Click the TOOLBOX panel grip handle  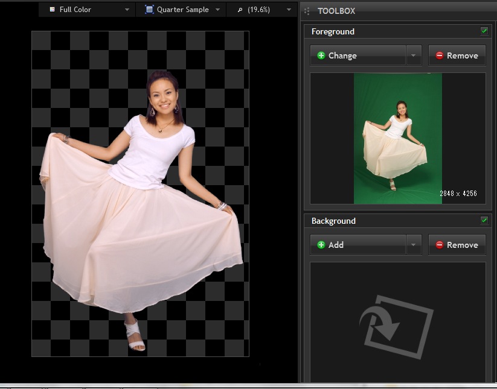pos(307,11)
